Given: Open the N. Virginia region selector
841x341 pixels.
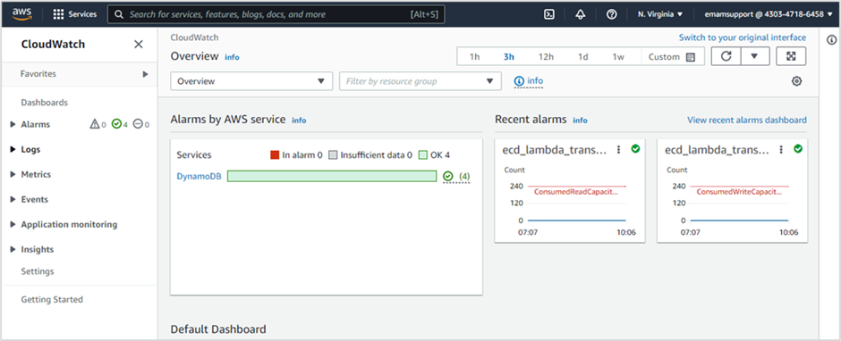Looking at the screenshot, I should click(x=660, y=14).
